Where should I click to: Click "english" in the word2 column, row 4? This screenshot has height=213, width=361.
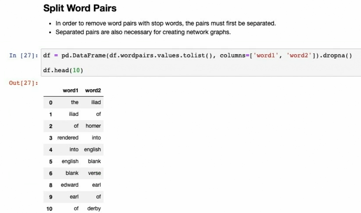click(x=92, y=149)
